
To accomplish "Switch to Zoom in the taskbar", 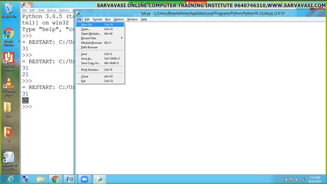I will point(84,179).
